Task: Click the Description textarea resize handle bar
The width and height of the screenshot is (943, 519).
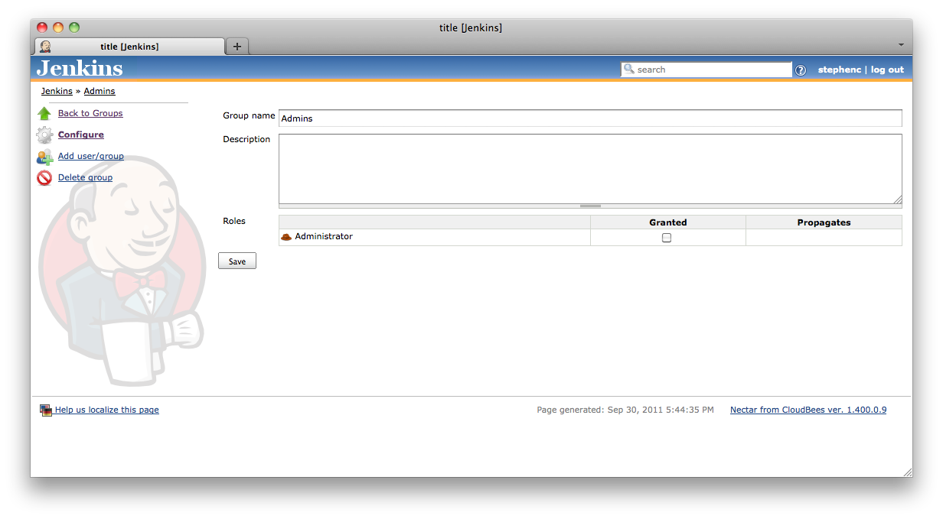Action: pos(590,206)
